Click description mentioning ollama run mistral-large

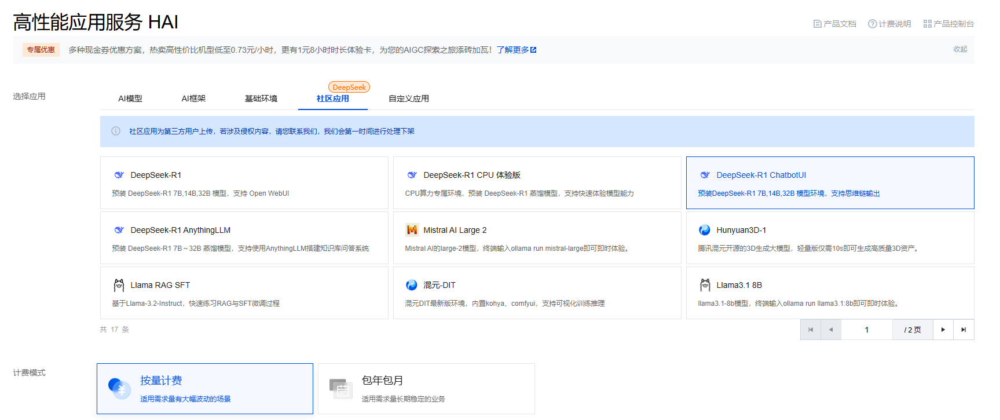coord(517,249)
